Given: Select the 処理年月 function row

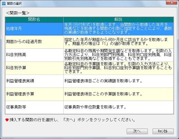Looking at the screenshot, I should coord(89,29).
